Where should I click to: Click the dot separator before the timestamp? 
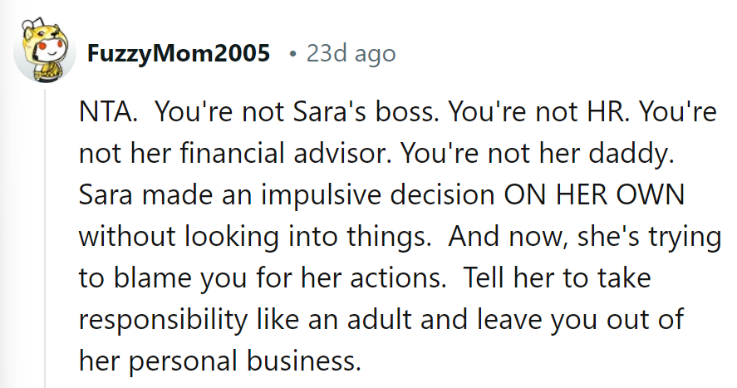[x=292, y=55]
